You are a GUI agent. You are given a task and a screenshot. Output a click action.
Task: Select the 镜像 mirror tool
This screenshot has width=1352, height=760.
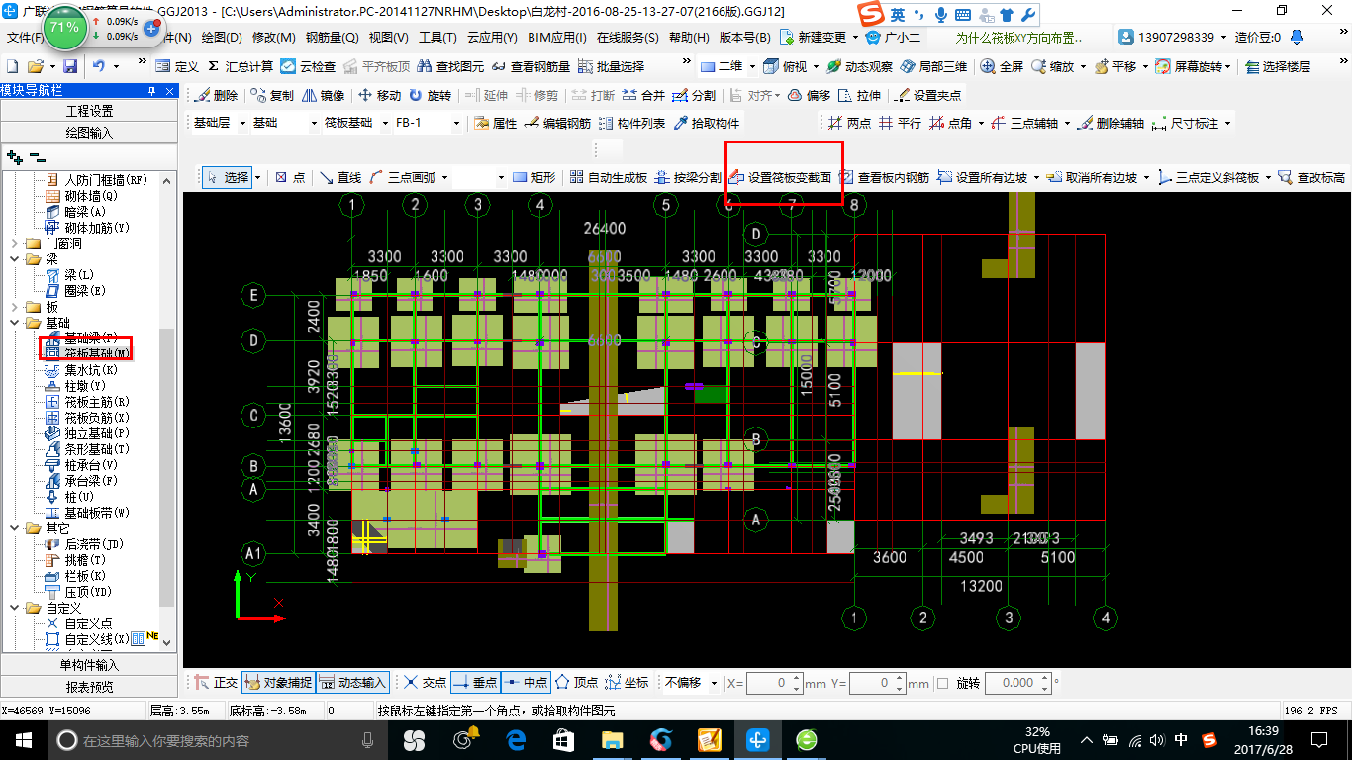[x=323, y=95]
